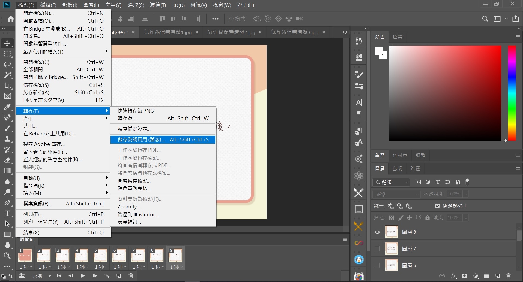This screenshot has width=523, height=282.
Task: Activate the Lasso tool
Action: (7, 65)
